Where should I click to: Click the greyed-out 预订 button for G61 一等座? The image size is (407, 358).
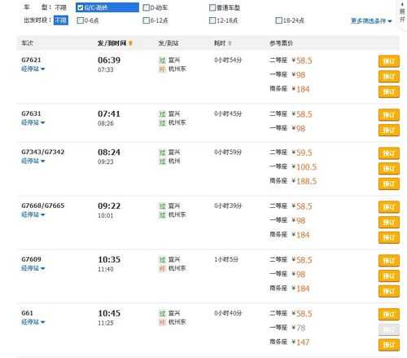click(x=389, y=330)
